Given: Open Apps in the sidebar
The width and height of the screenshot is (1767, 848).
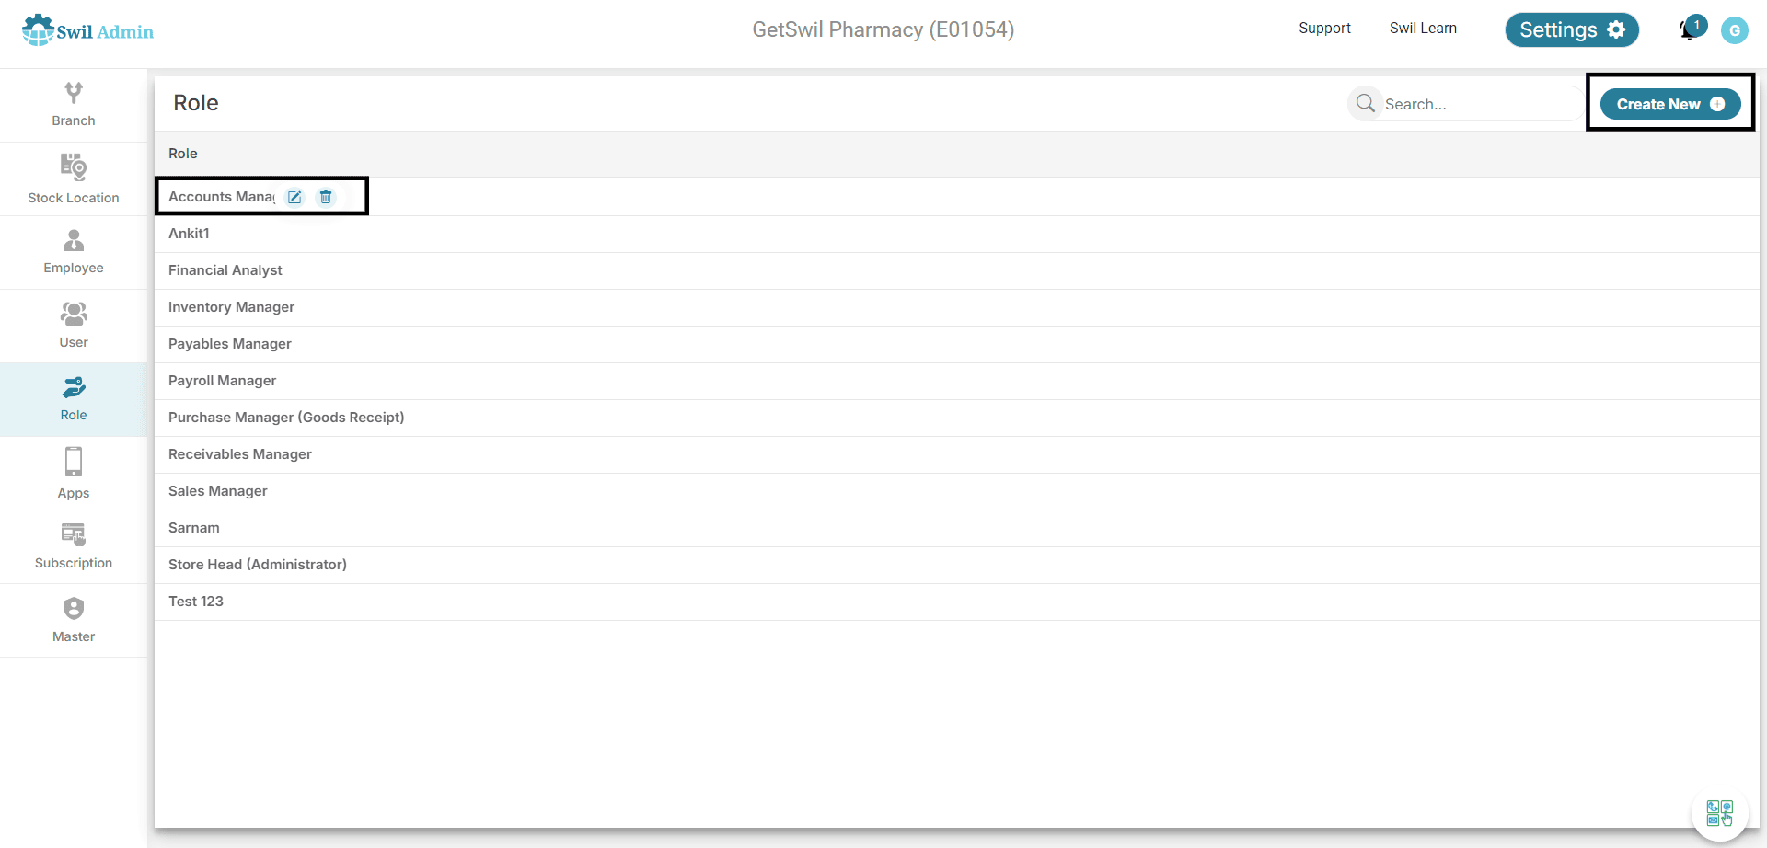Looking at the screenshot, I should tap(74, 474).
